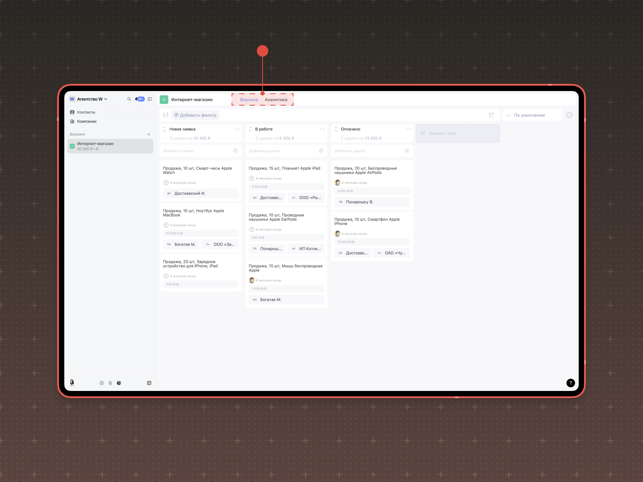
Task: Switch to the Воронка tab
Action: [249, 99]
